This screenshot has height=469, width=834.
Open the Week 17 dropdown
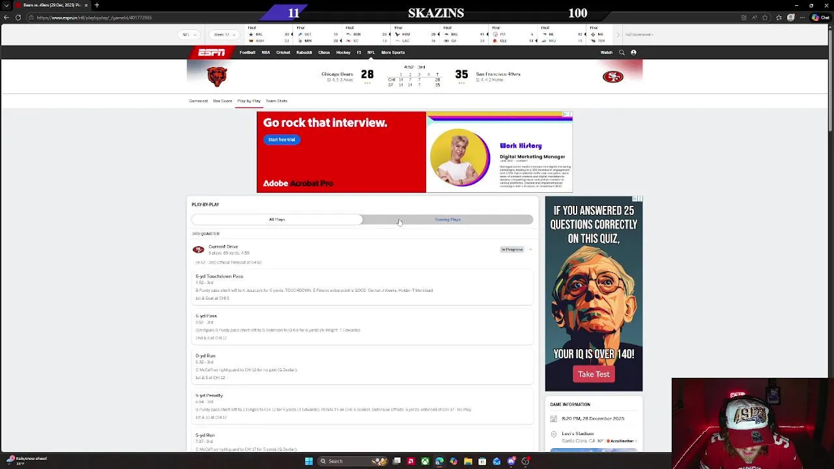[225, 35]
